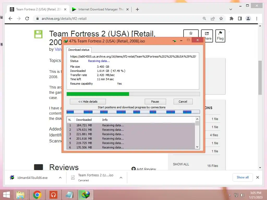267x200 pixels.
Task: Toggle Chrome side panel icon
Action: [x=240, y=18]
